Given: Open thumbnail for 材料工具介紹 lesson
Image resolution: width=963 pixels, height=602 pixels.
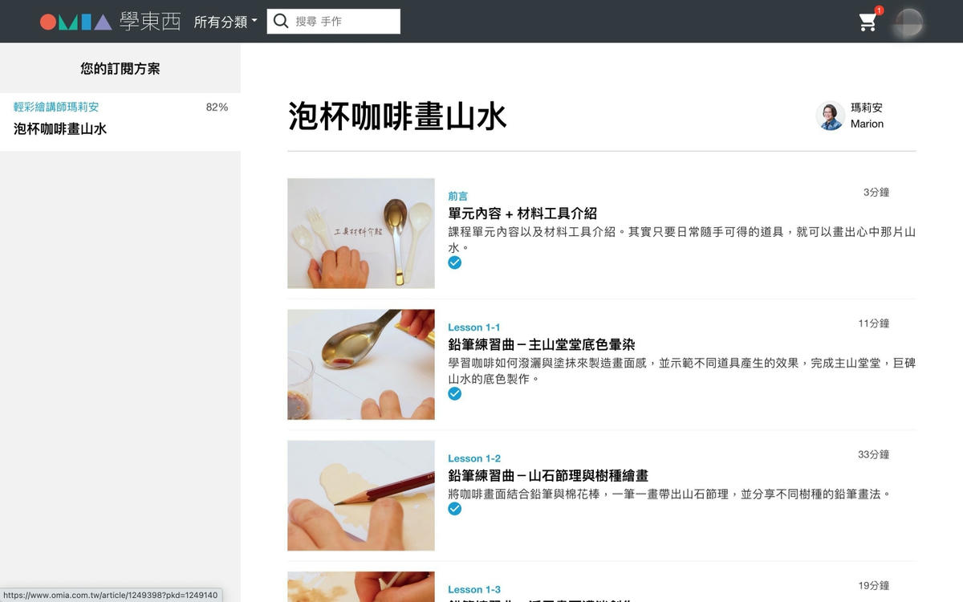Looking at the screenshot, I should (x=361, y=234).
